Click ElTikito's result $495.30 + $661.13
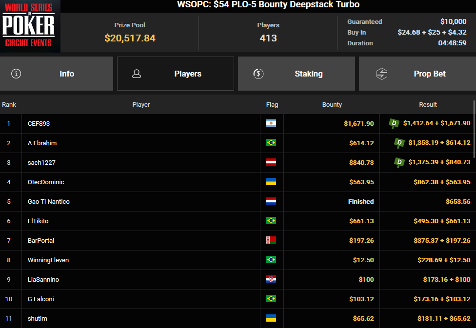 click(x=442, y=221)
